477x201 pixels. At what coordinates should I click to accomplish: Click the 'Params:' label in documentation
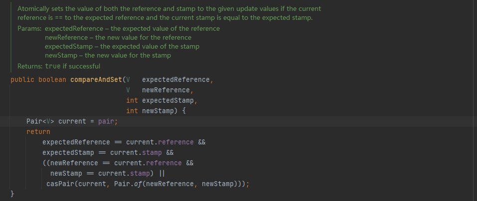point(29,29)
